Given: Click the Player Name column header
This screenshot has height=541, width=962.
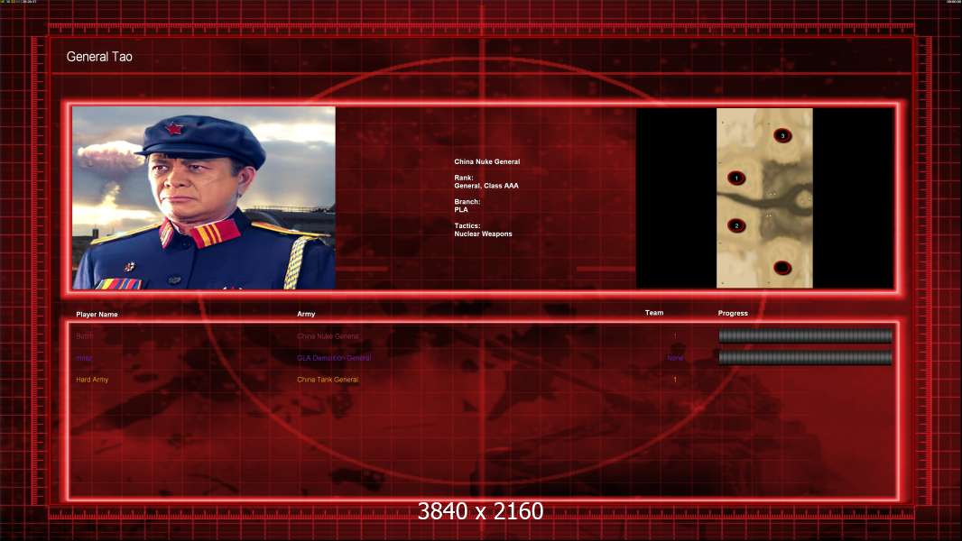Looking at the screenshot, I should click(97, 315).
